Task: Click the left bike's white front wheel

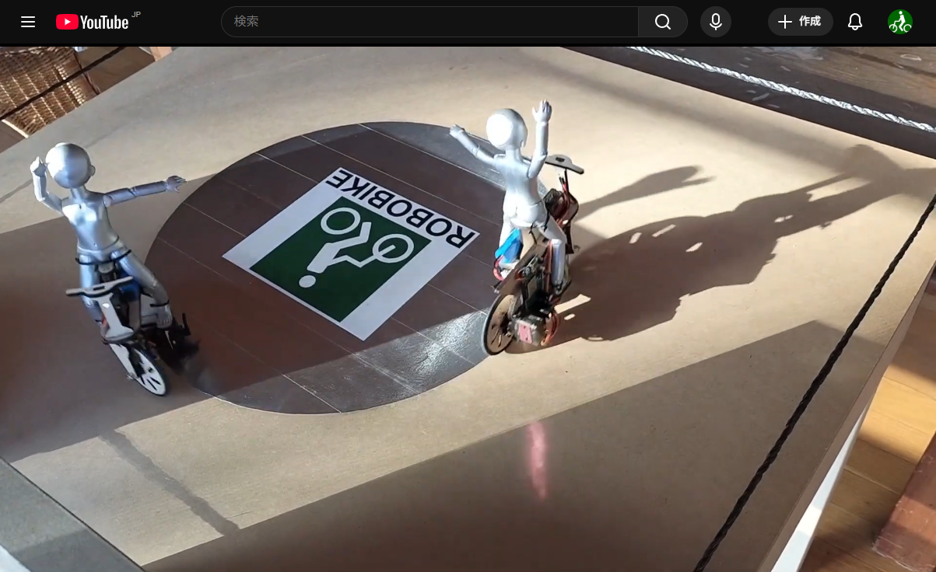Action: coord(145,368)
